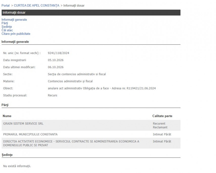The width and height of the screenshot is (216, 173).
Task: Click the Nume column header
Action: click(x=7, y=116)
